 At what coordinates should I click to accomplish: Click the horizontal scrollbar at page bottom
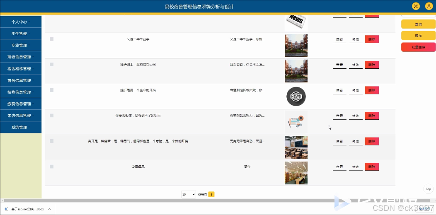tap(217, 200)
